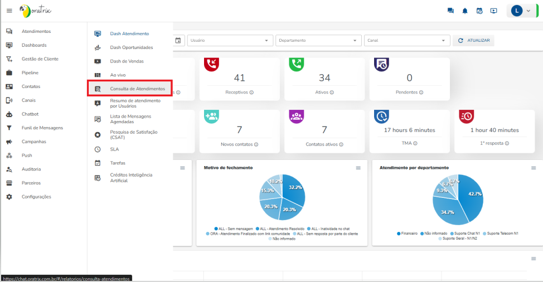
Task: Open Dash de Vendas submenu item
Action: tap(127, 61)
